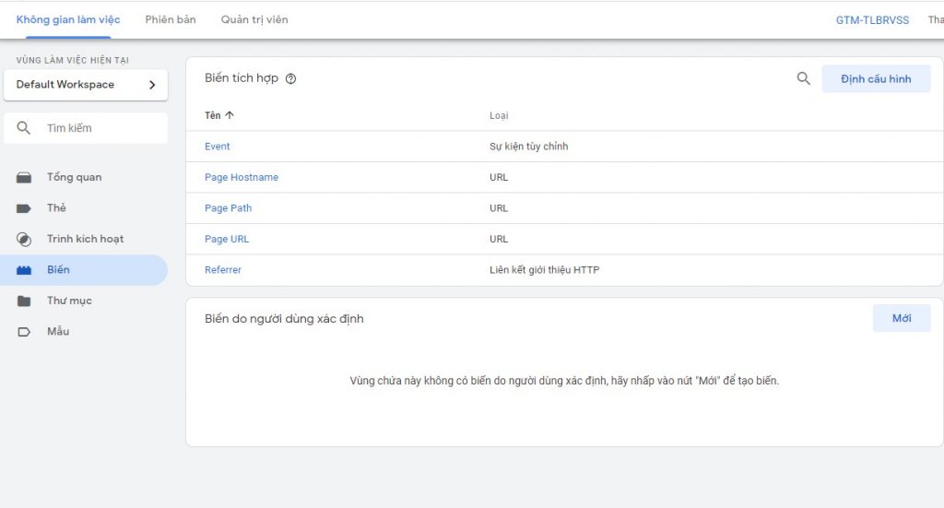Open the Referrer variable link
This screenshot has height=508, width=944.
pos(223,269)
